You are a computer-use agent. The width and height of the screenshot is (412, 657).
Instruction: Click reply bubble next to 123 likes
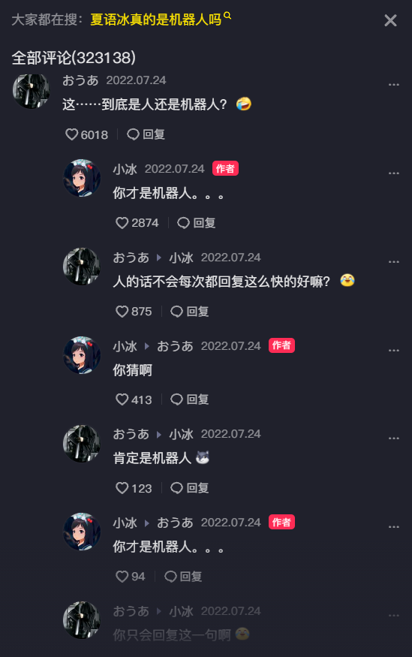pyautogui.click(x=190, y=488)
